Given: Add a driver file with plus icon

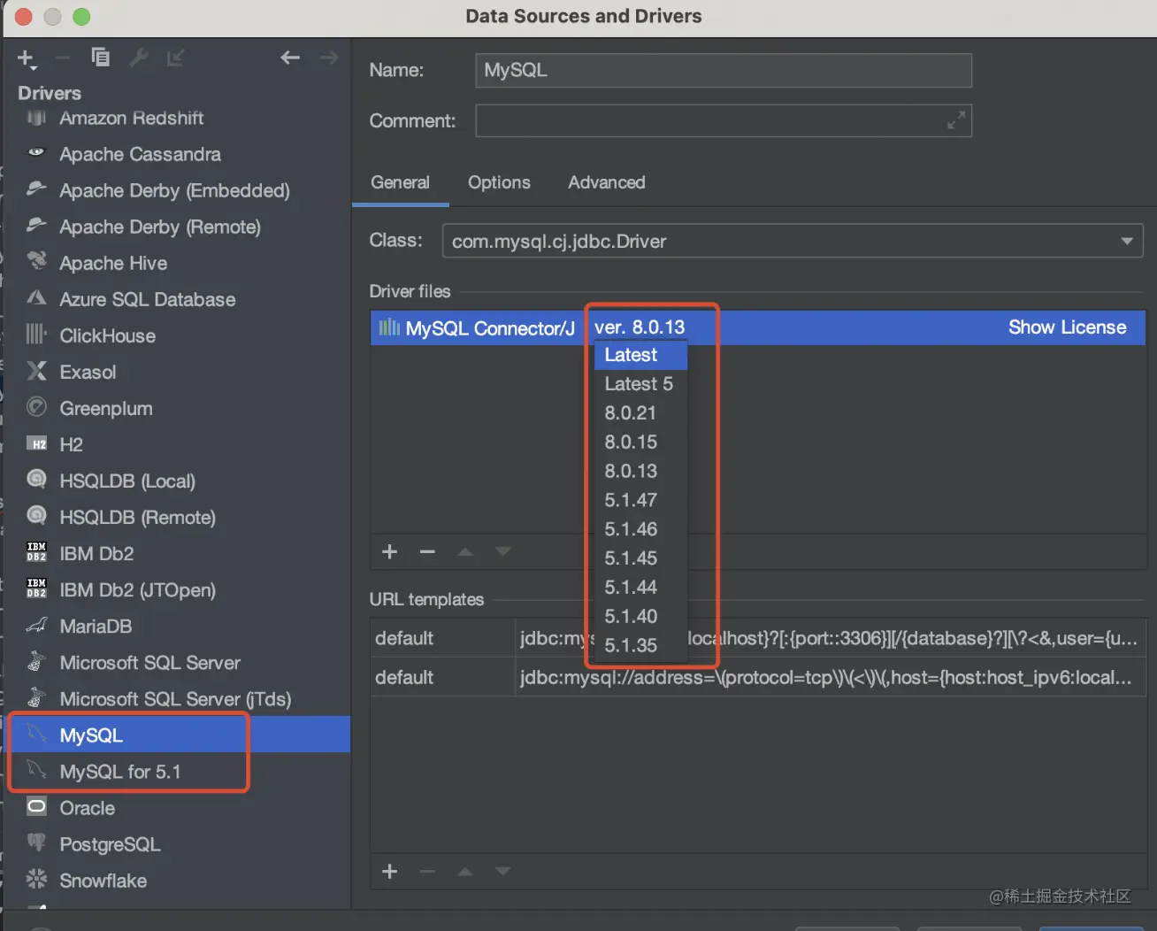Looking at the screenshot, I should tap(389, 551).
